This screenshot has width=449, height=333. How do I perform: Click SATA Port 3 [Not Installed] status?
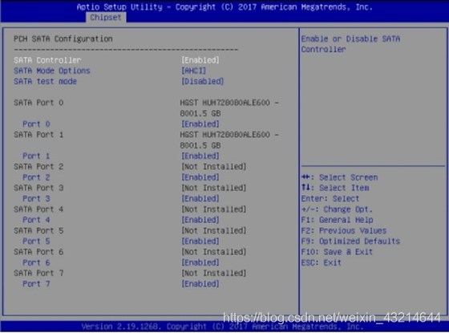214,188
